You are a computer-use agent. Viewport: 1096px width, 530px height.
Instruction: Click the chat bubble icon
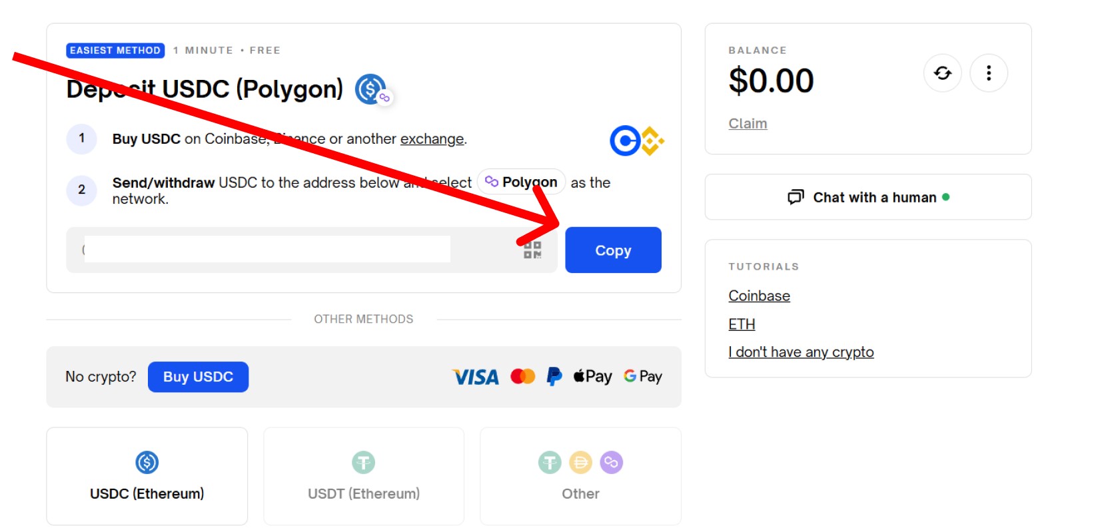pyautogui.click(x=796, y=197)
